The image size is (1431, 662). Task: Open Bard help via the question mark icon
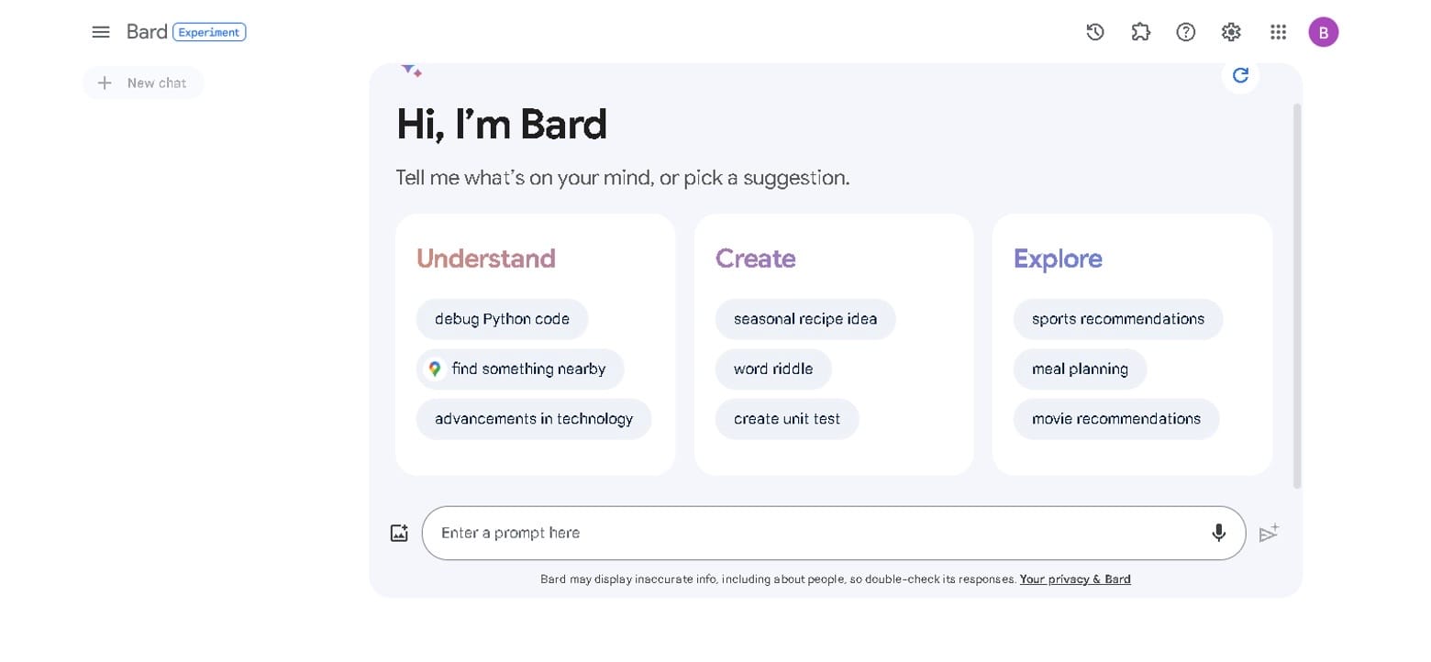tap(1186, 31)
